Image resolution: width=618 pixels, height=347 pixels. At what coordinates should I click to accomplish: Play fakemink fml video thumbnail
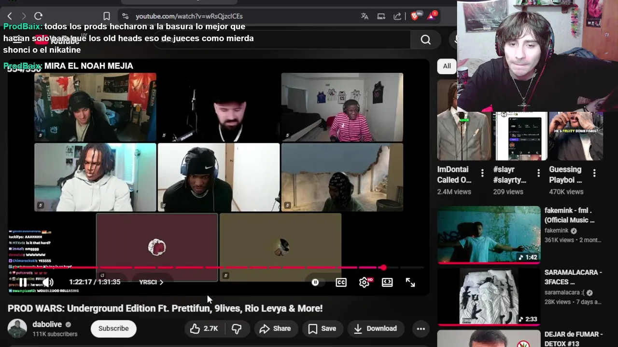(489, 235)
